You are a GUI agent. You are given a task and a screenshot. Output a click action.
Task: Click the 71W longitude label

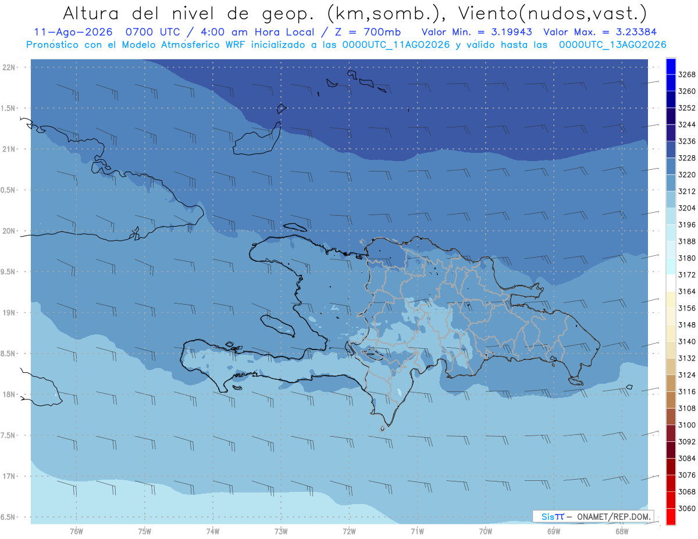417,531
